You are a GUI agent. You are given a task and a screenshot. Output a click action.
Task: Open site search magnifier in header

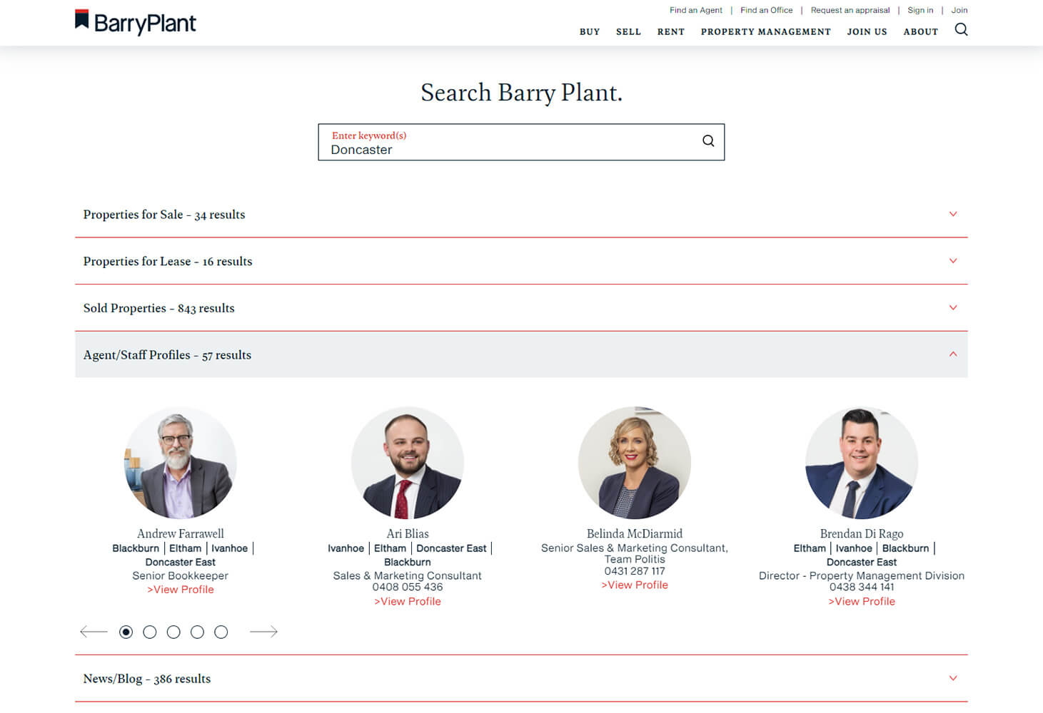click(x=961, y=29)
